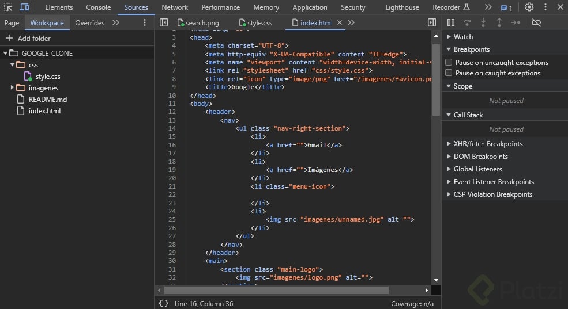Toggle the device toolbar icon

[24, 7]
